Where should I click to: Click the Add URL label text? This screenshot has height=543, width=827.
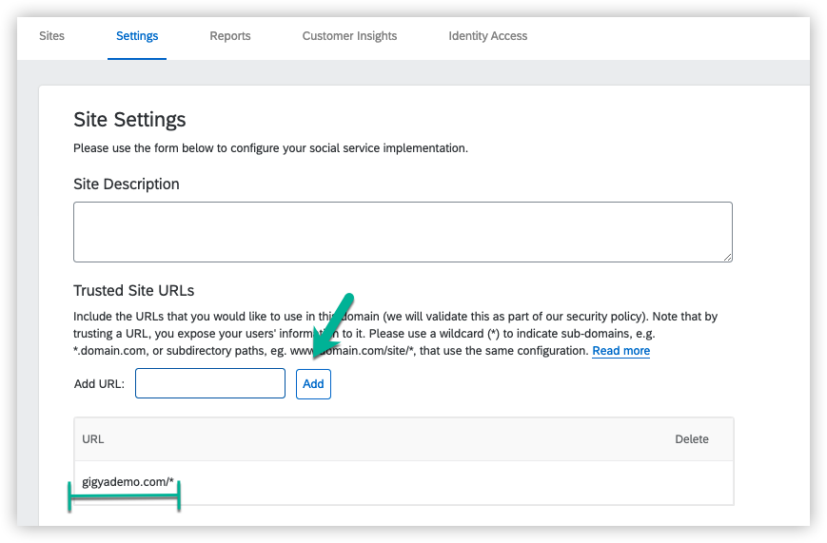[99, 384]
